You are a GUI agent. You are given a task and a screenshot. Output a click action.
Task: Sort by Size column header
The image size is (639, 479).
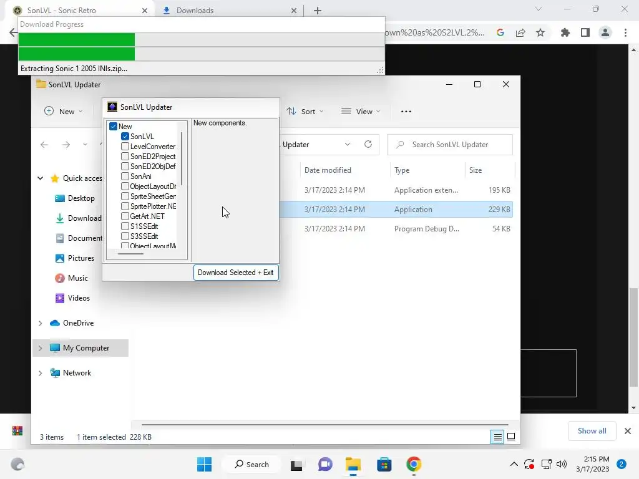(475, 170)
